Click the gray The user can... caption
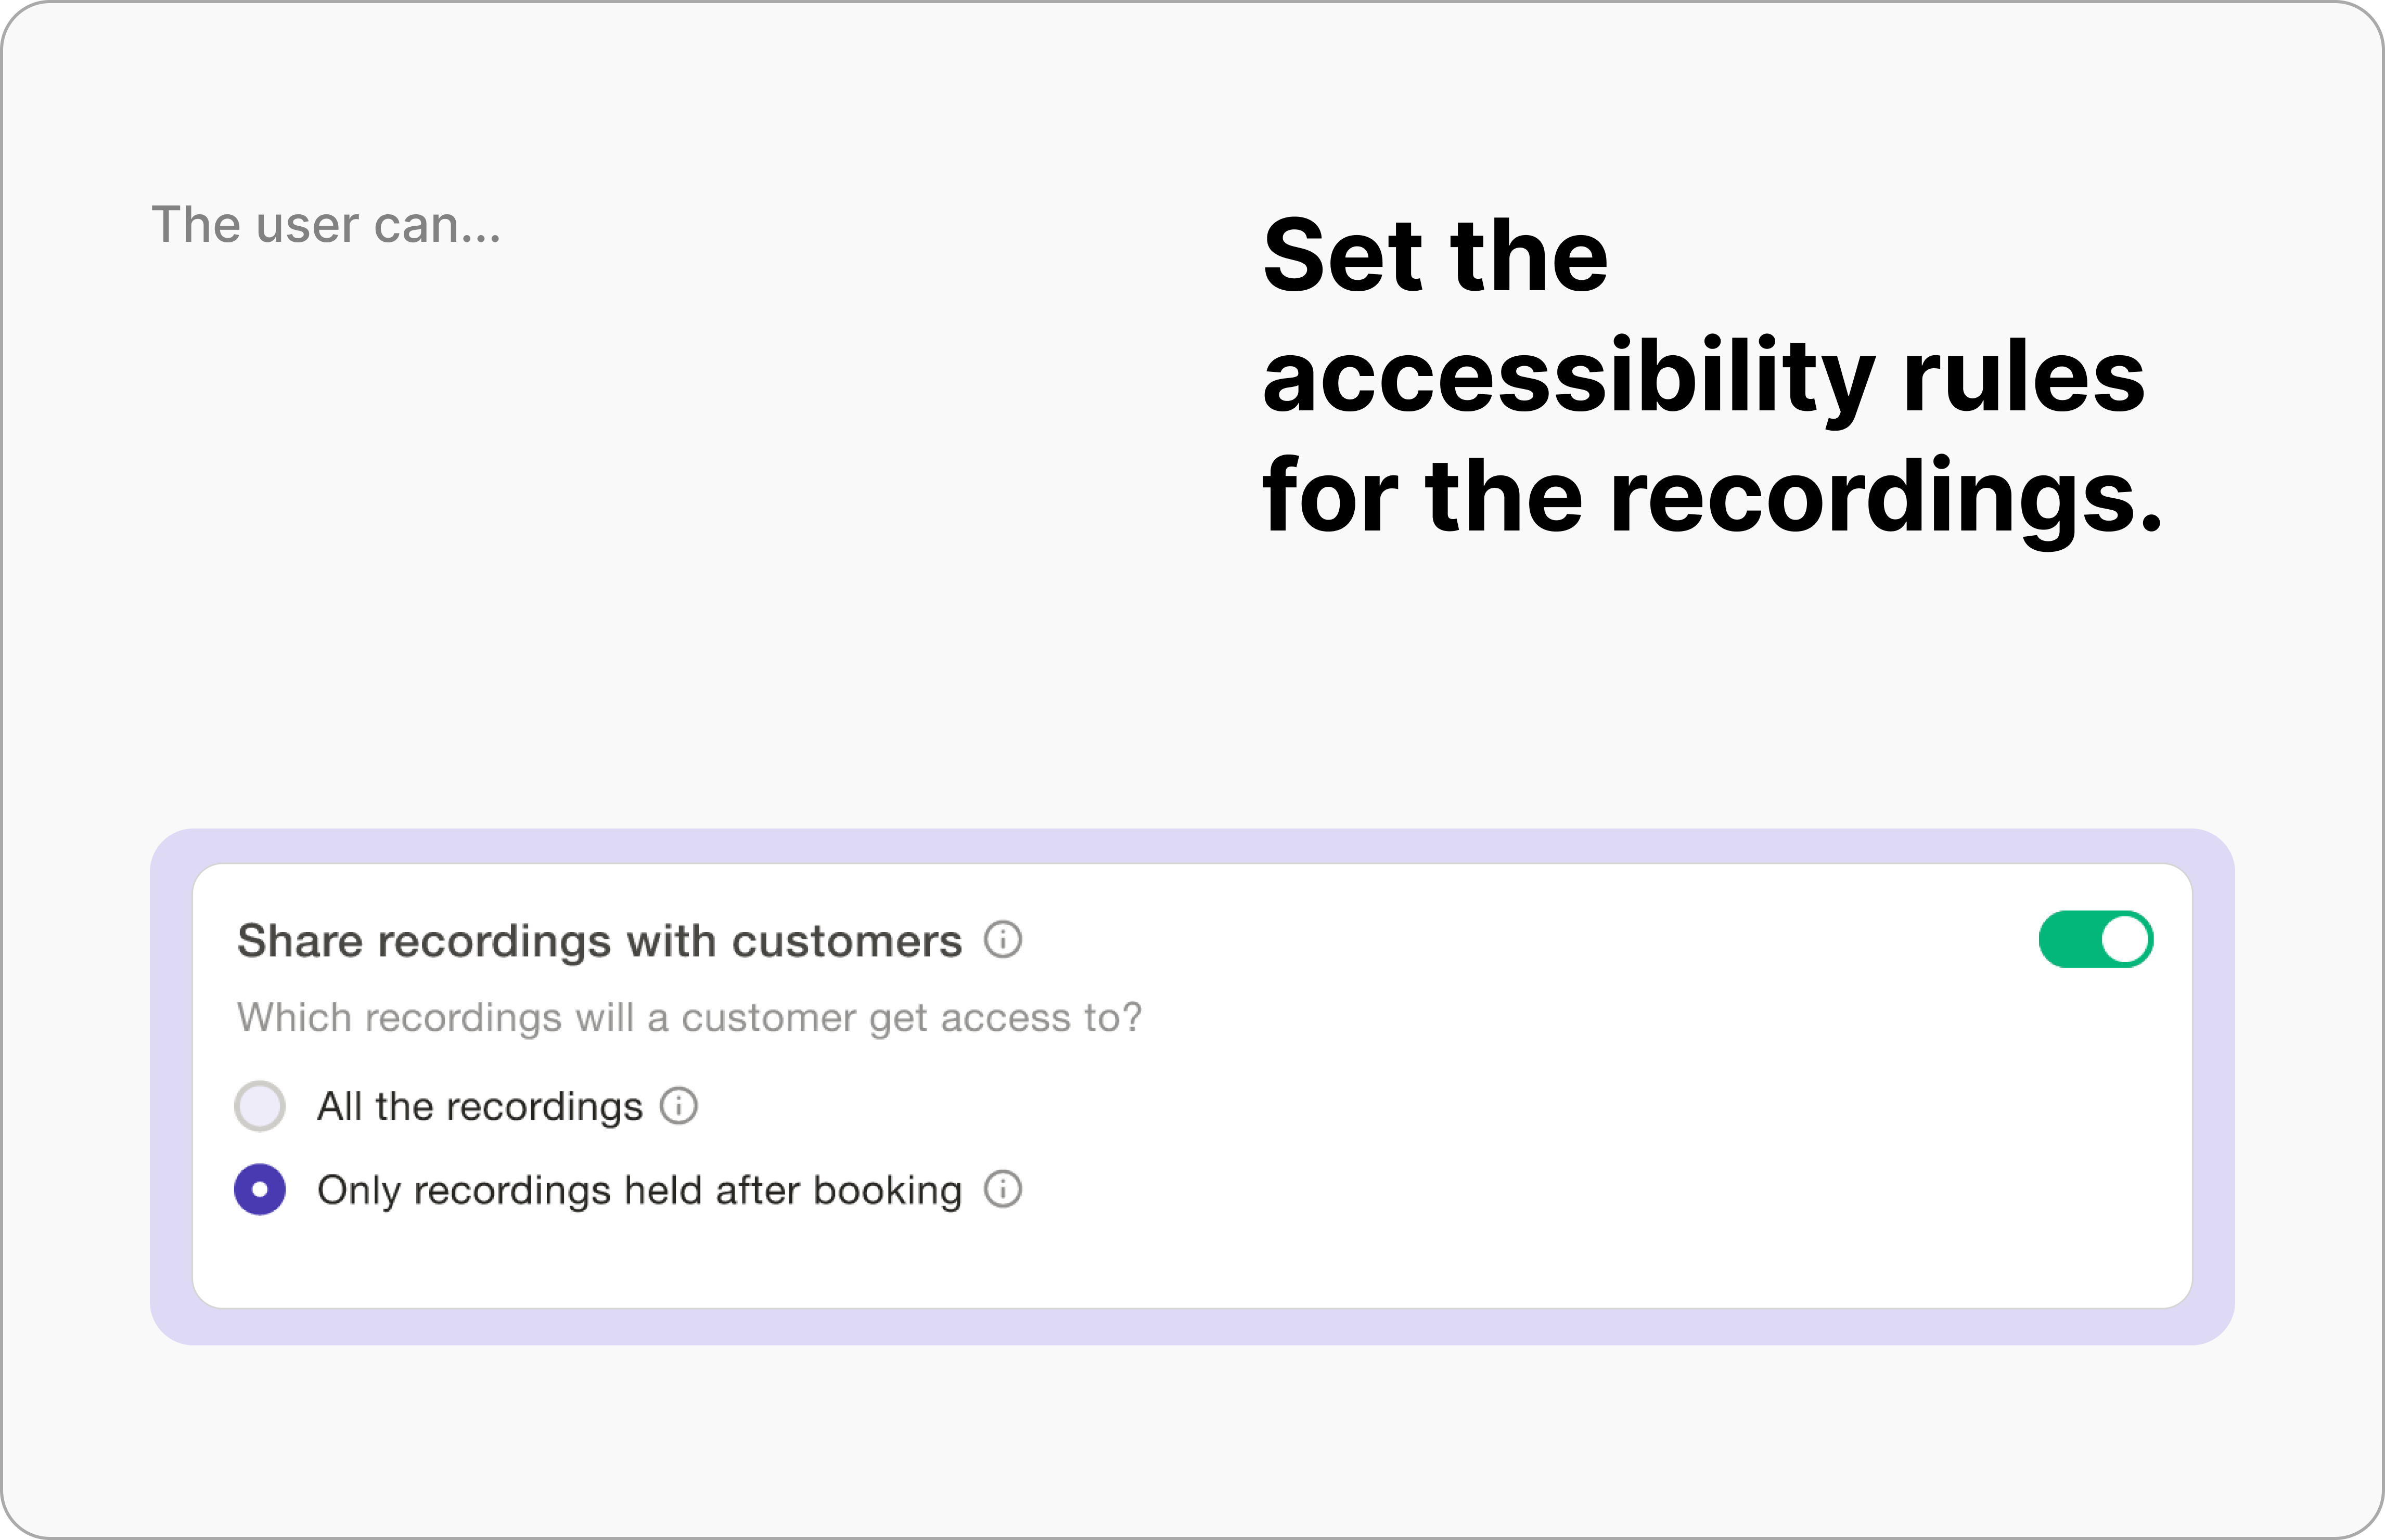Screen dimensions: 2385x1540 [x=326, y=224]
